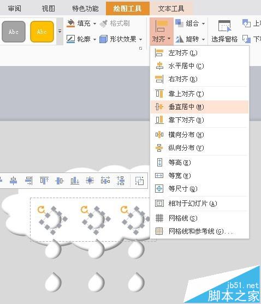This screenshot has height=304, width=261.
Task: Click rotation handle of first selected shape
Action: 41,210
